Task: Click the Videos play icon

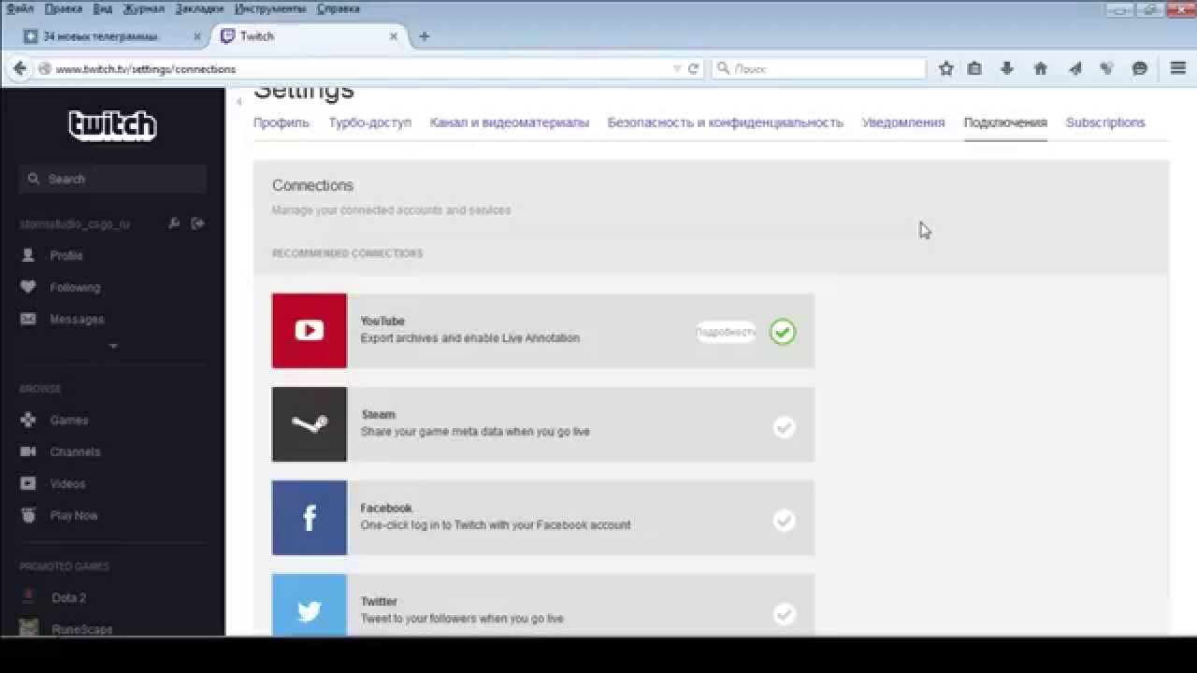Action: pyautogui.click(x=28, y=483)
